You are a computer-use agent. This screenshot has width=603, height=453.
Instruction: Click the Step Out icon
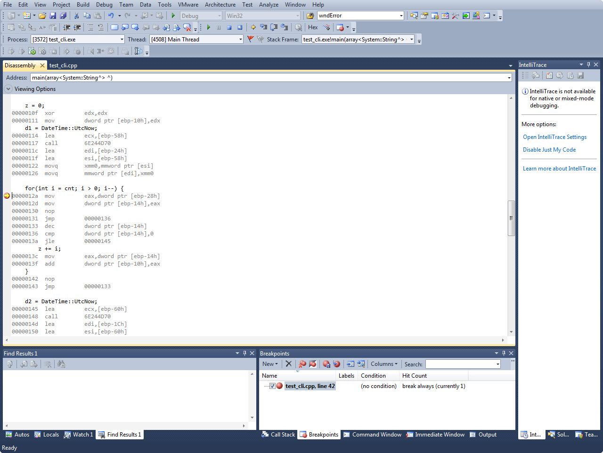click(284, 27)
